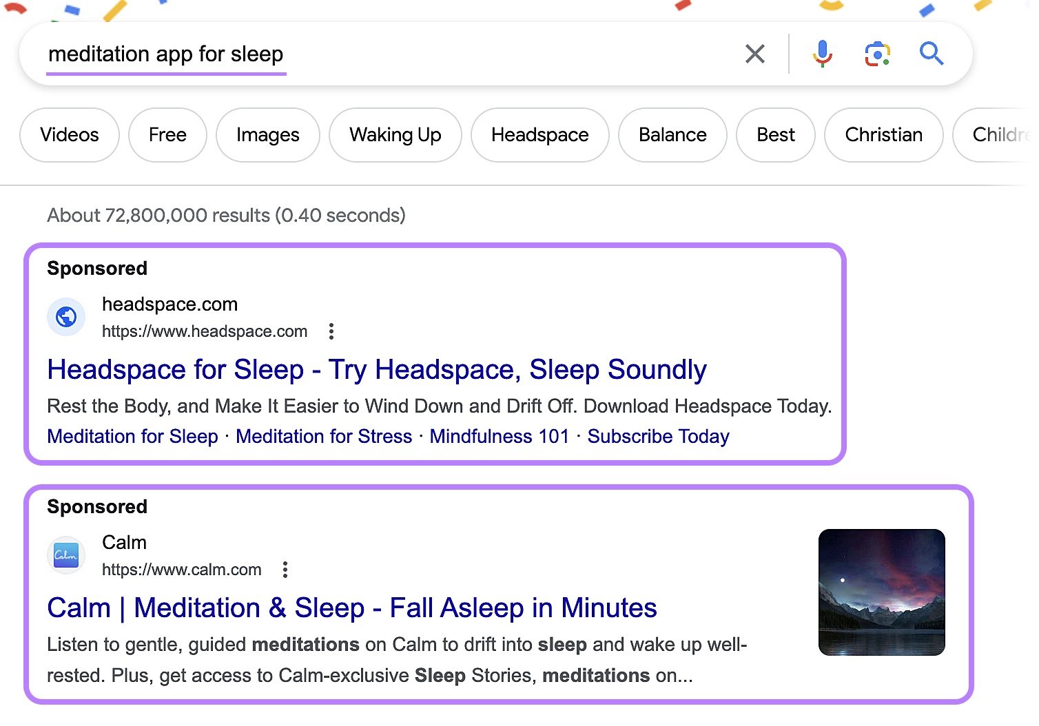Click the voice search microphone icon
The height and width of the screenshot is (726, 1039).
point(821,53)
